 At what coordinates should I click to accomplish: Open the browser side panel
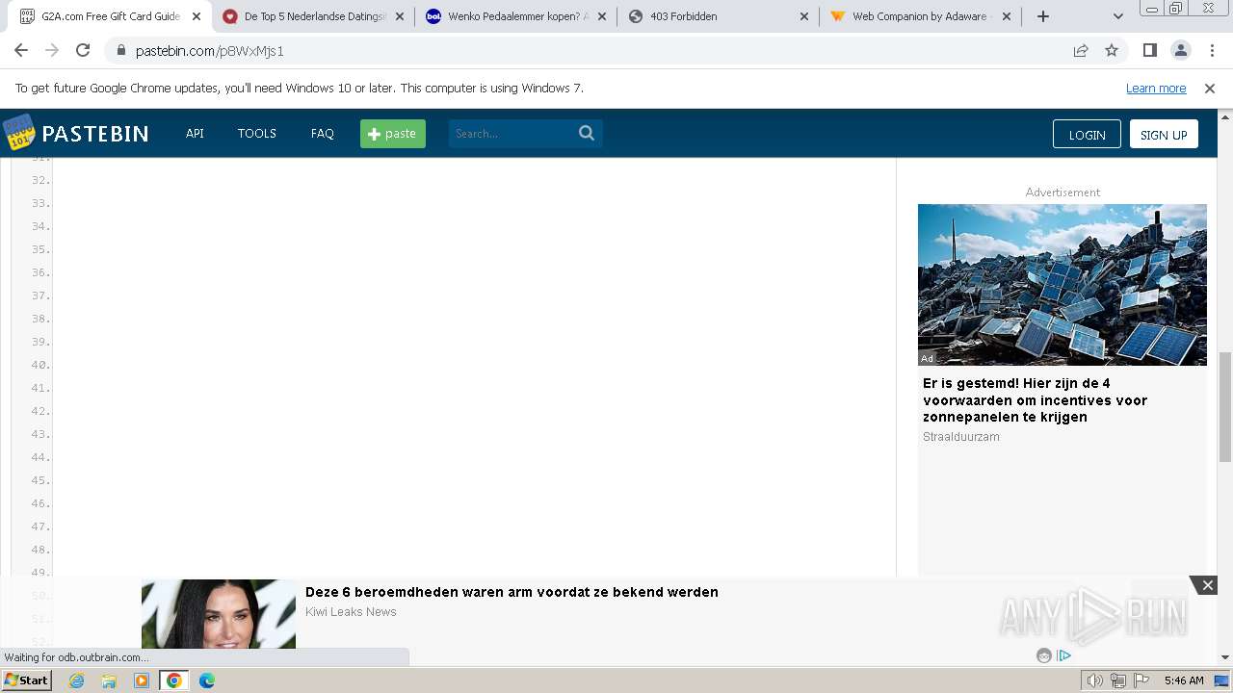pos(1149,51)
